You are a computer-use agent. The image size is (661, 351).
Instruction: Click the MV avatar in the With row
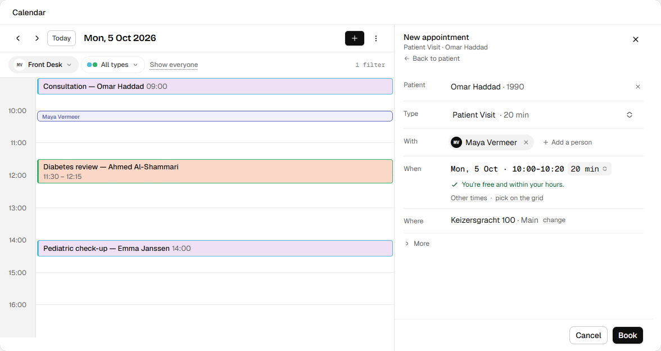[x=456, y=143]
